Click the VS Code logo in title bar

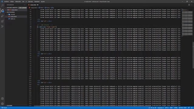[x=2, y=2]
